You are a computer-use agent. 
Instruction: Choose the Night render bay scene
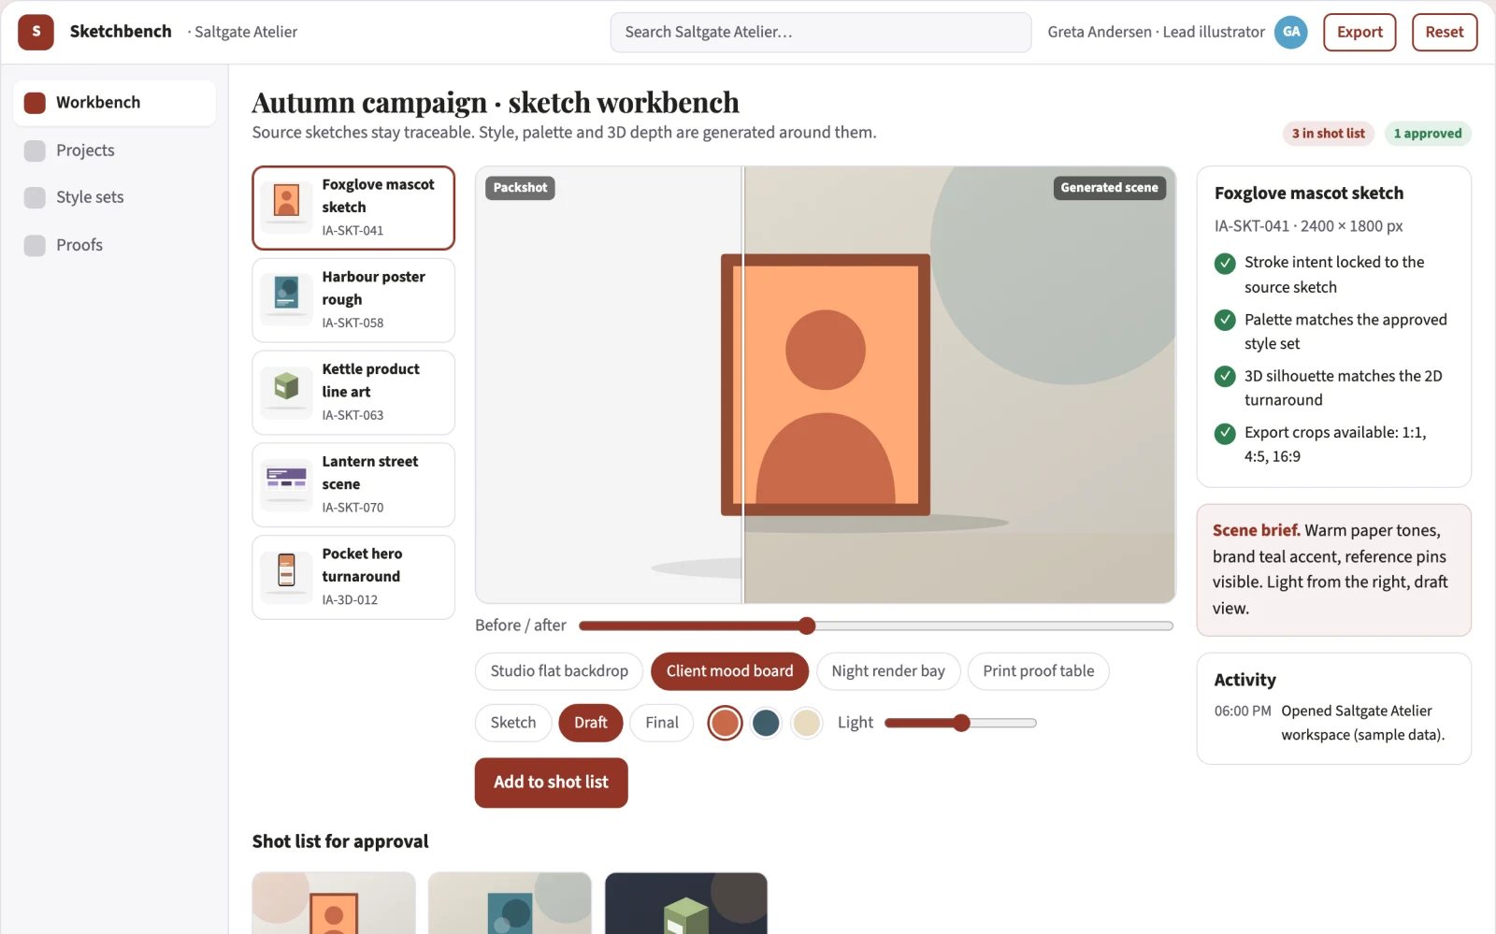point(888,671)
